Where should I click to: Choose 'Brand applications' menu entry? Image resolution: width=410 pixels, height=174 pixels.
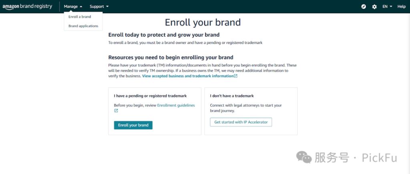coord(83,26)
